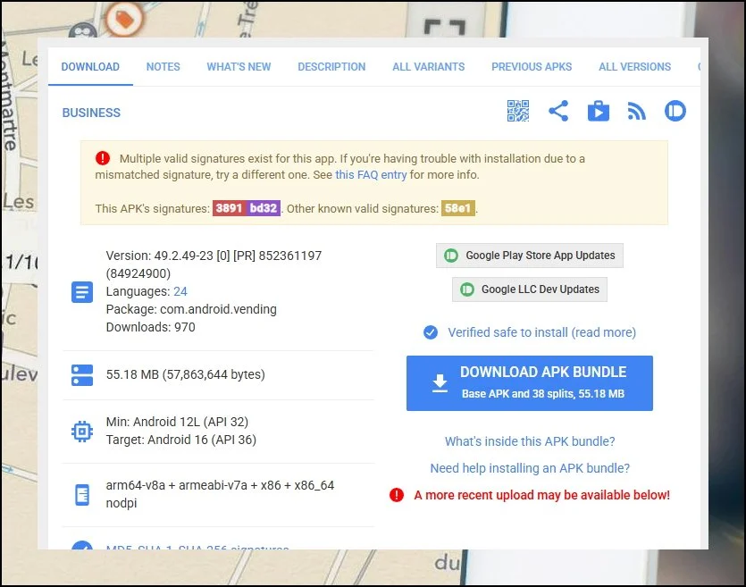Click the verified blue checkmark icon
This screenshot has height=587, width=746.
[x=431, y=332]
